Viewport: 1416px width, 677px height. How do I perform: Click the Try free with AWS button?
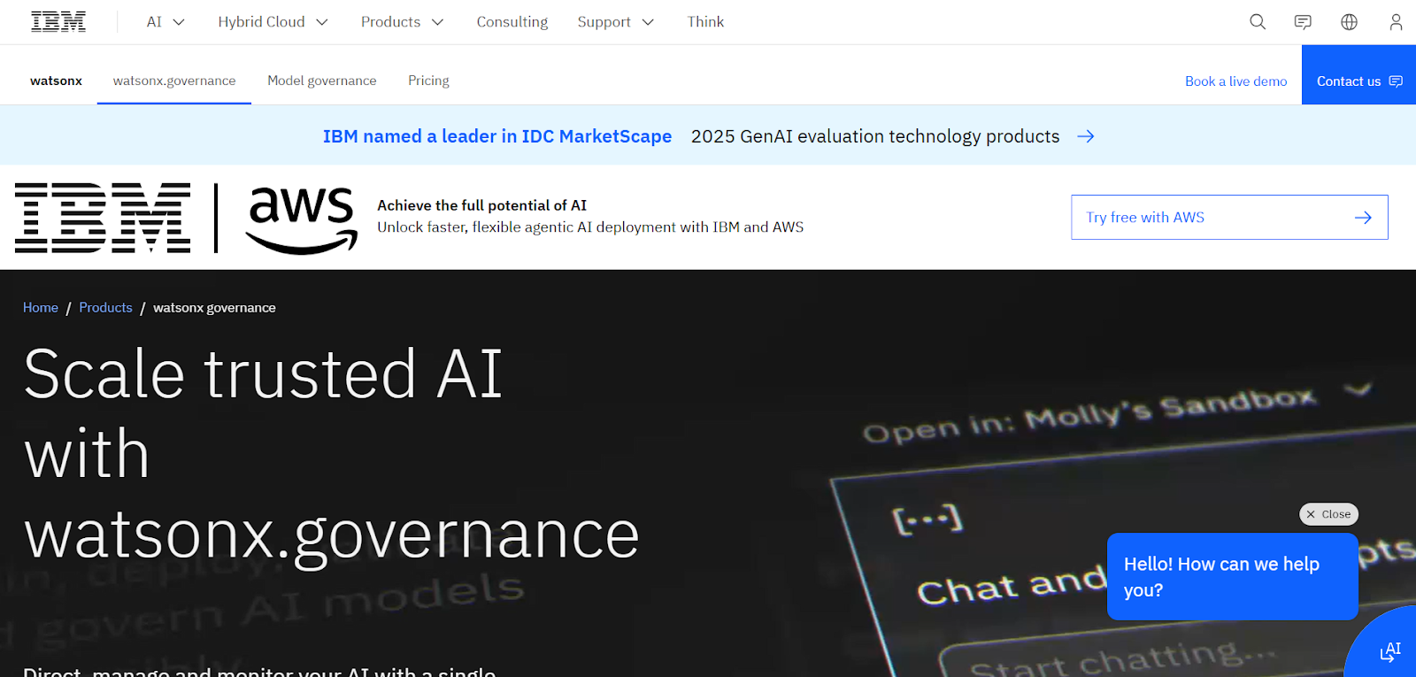[x=1229, y=218]
